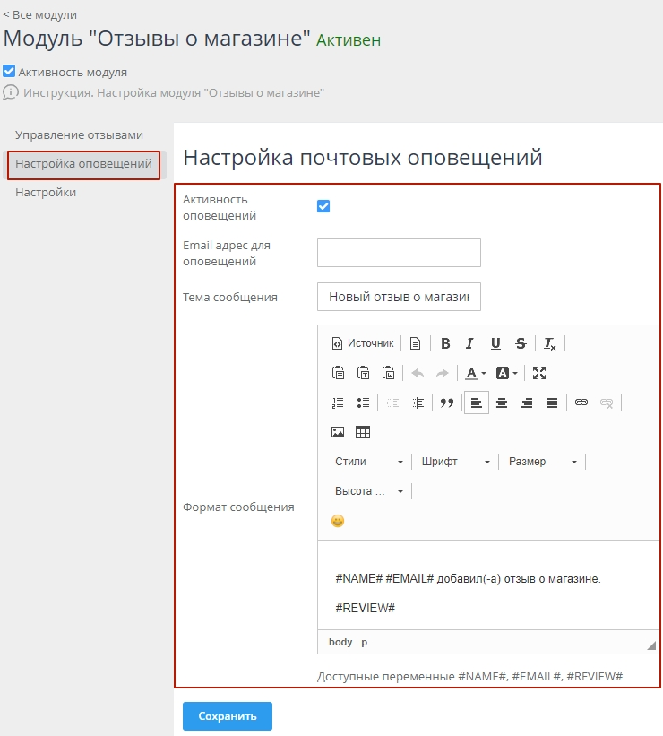Insert a numbered list
This screenshot has width=663, height=736.
(x=338, y=403)
